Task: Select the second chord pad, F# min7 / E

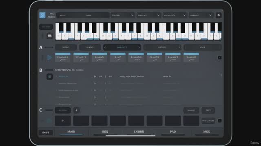Action: [x=81, y=58]
